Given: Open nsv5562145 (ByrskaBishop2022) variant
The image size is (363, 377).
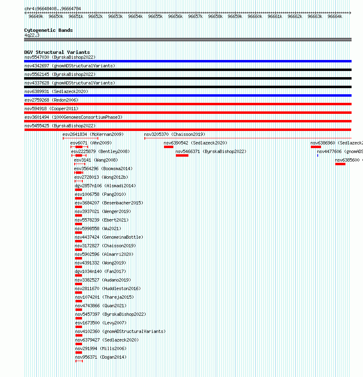Looking at the screenshot, I should (x=60, y=74).
